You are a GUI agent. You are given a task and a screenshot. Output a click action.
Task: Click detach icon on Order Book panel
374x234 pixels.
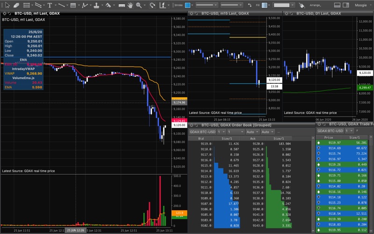click(196, 125)
